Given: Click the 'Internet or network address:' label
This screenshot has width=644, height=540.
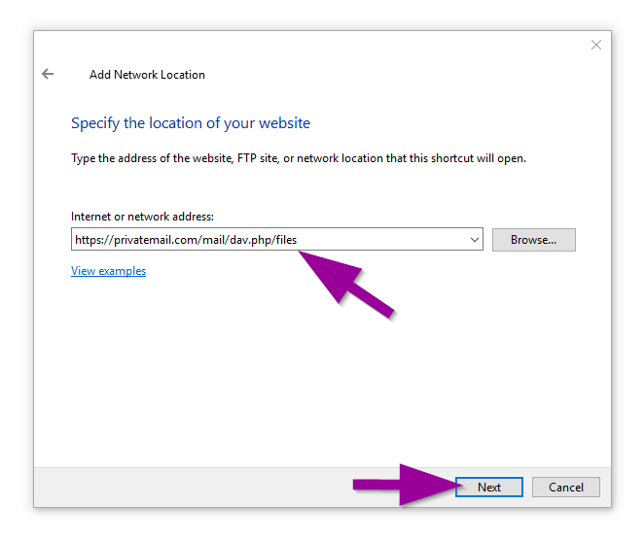Looking at the screenshot, I should (142, 216).
